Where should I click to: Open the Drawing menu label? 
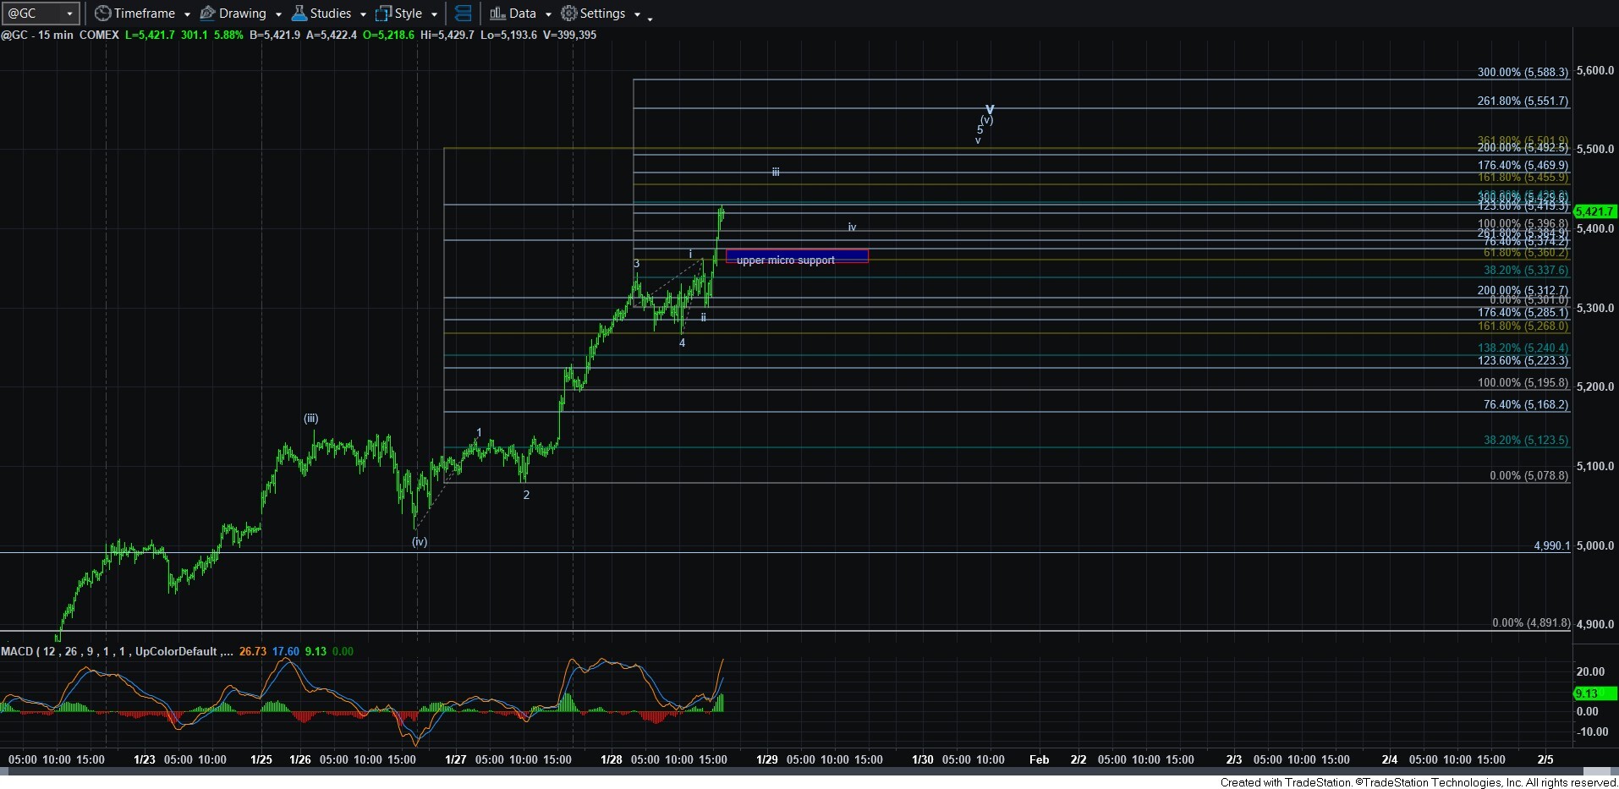pos(242,14)
